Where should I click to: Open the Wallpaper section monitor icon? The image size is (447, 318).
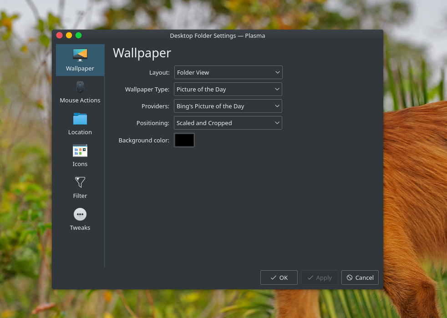(80, 55)
